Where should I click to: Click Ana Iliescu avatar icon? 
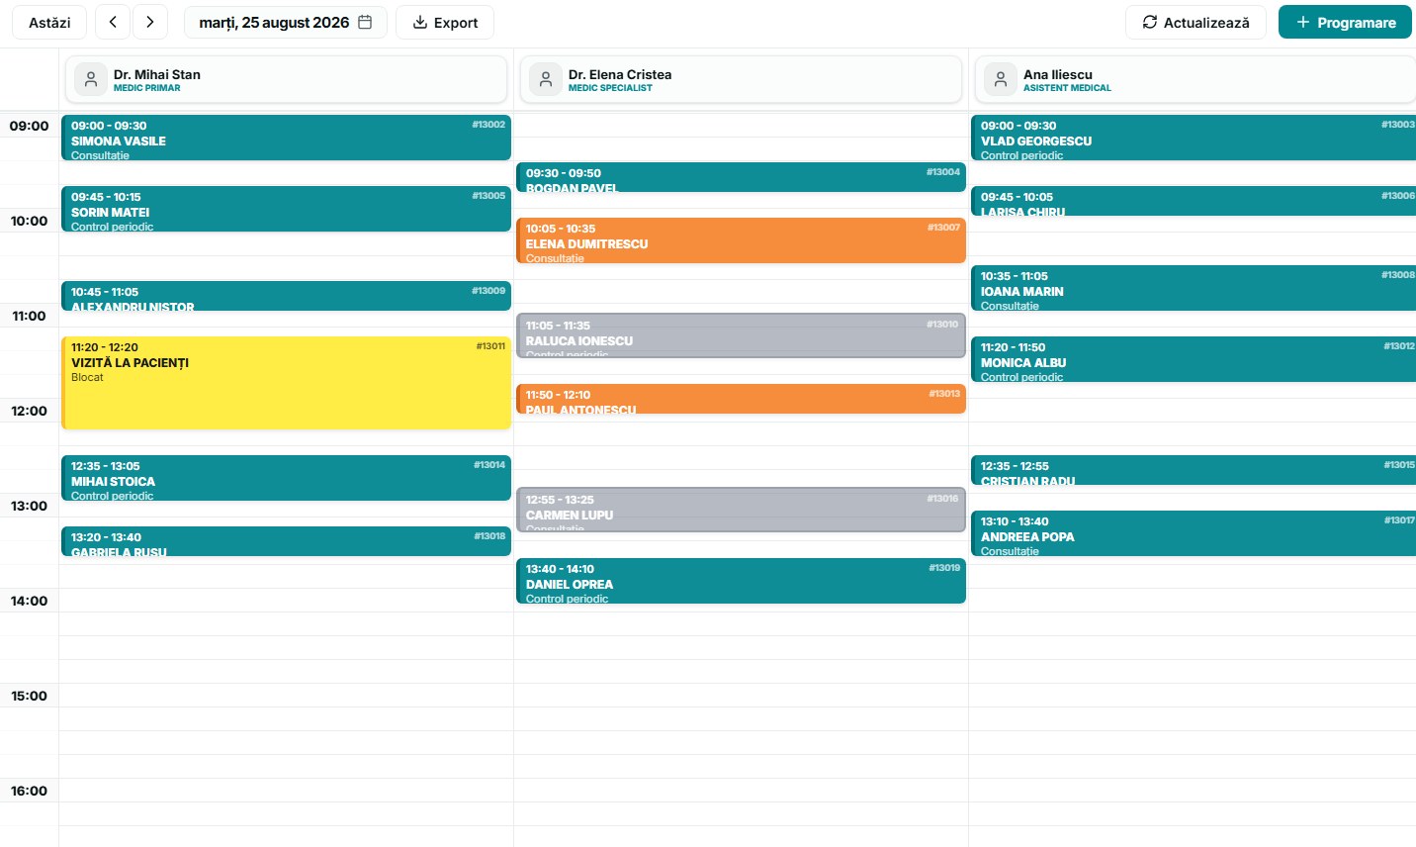pos(1001,79)
